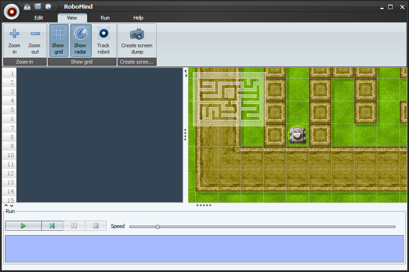Click the far right of Speed slider track
The image size is (409, 272).
394,227
